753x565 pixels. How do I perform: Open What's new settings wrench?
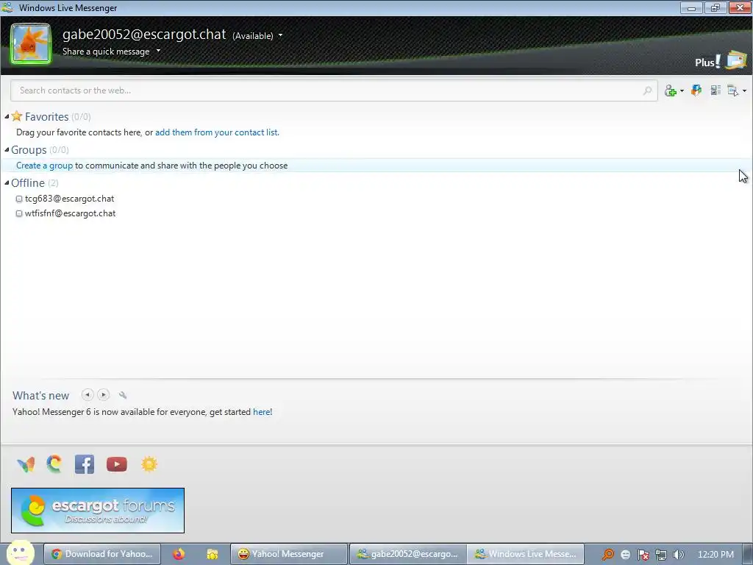pyautogui.click(x=123, y=395)
